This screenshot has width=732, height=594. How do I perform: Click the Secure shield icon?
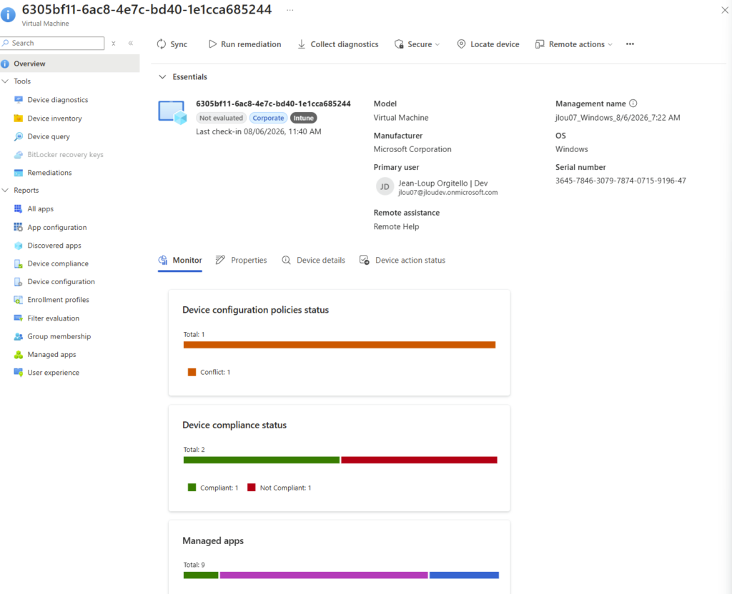(399, 44)
